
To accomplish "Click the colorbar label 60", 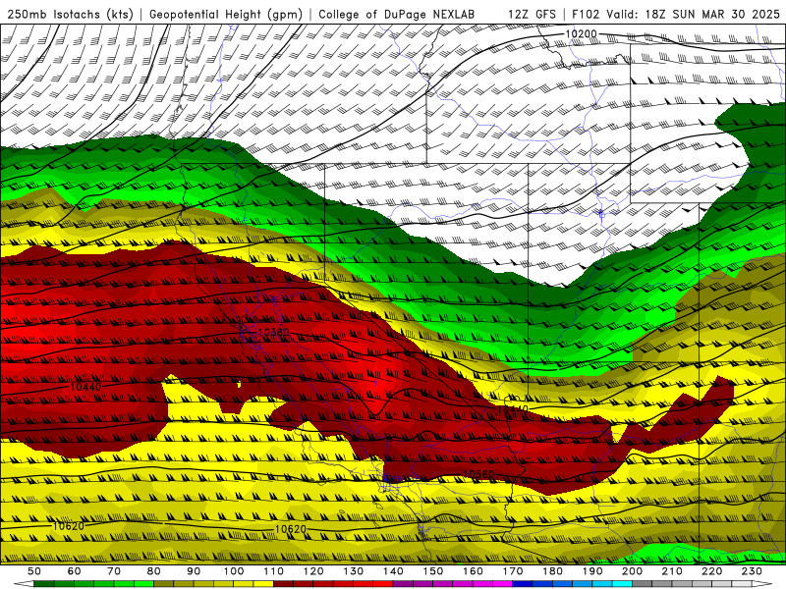I will click(75, 571).
